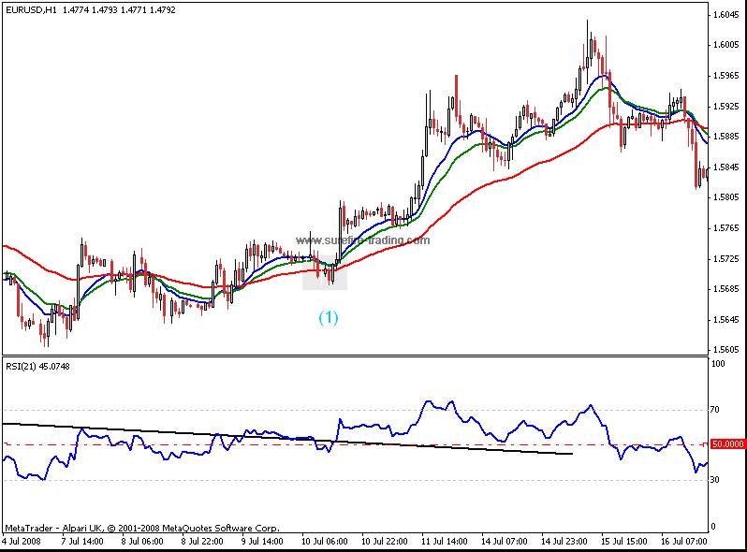Choose the 1.5645 price scale label
The image size is (747, 552).
click(x=726, y=320)
